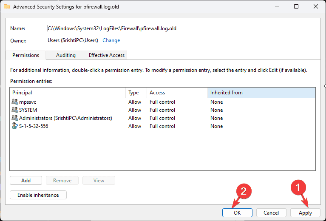The height and width of the screenshot is (221, 326).
Task: Switch to the Permissions tab
Action: (x=26, y=55)
